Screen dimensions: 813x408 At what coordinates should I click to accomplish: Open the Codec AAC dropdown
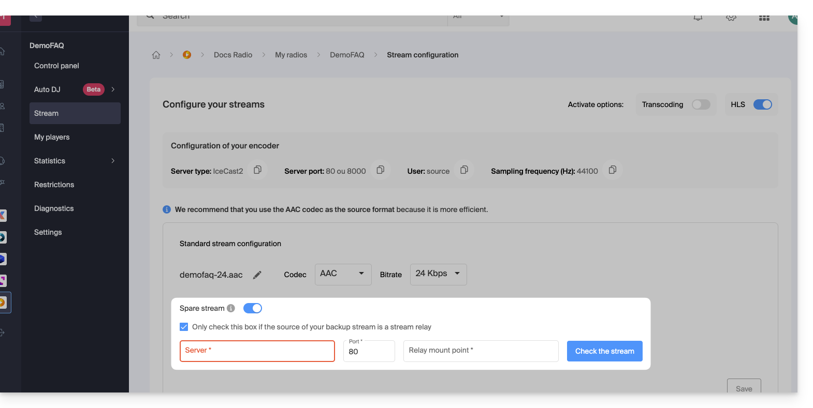[x=343, y=274]
